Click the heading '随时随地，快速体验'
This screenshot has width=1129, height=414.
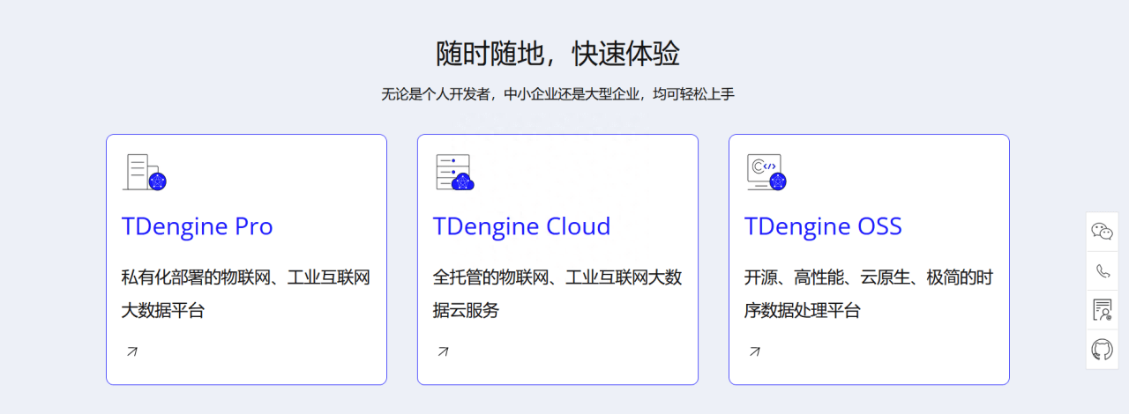[557, 54]
